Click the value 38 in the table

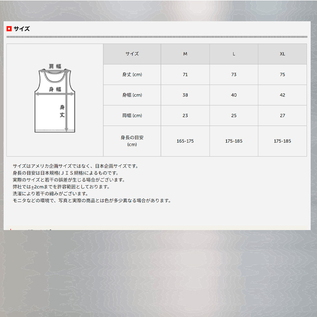click(185, 95)
